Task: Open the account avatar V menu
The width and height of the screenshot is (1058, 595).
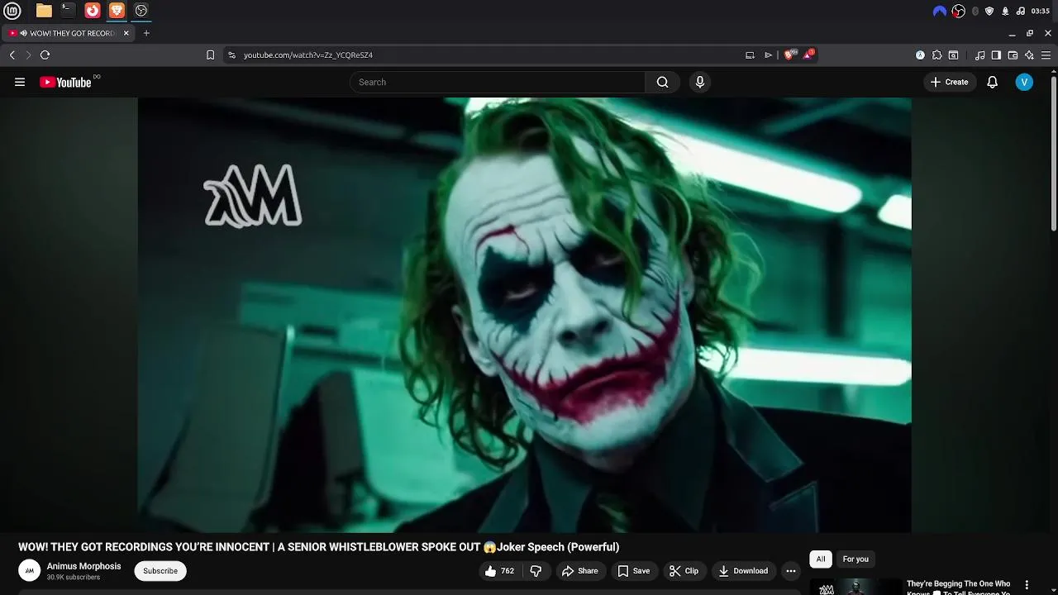Action: tap(1024, 82)
